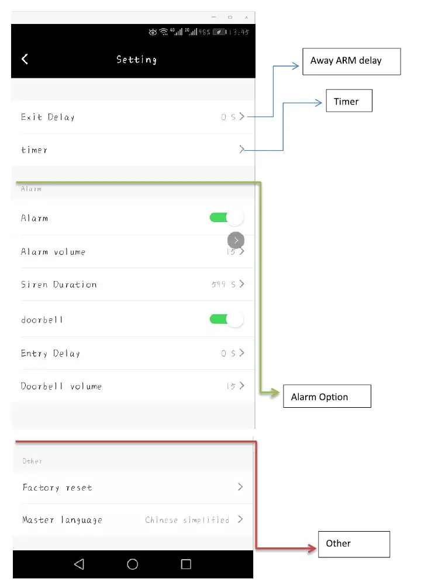
Task: Open the timer settings chevron
Action: coord(241,150)
